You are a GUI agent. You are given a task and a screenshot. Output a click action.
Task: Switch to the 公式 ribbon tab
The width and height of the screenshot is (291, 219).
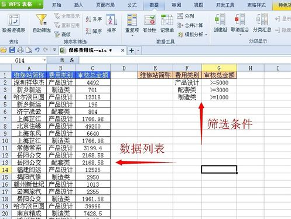pos(132,5)
